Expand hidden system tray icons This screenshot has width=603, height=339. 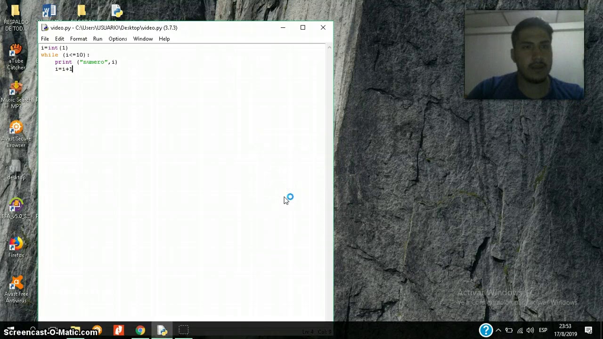498,330
